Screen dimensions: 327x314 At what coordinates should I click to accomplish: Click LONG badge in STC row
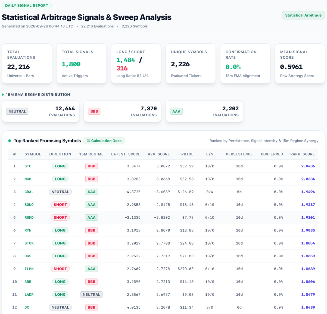(x=60, y=166)
